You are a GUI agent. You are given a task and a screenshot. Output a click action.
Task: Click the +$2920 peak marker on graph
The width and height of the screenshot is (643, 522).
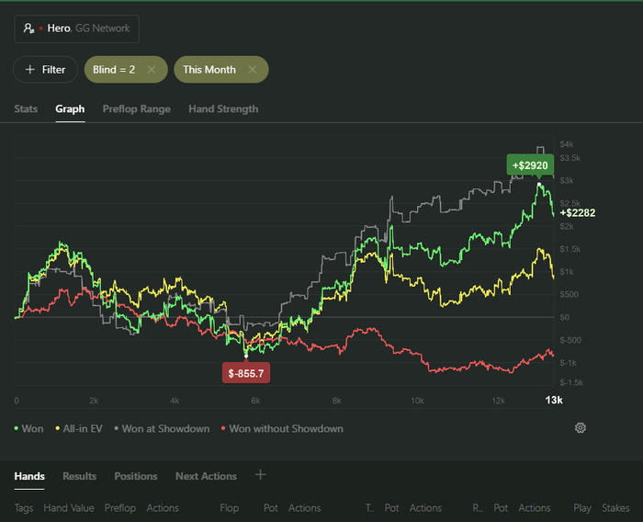point(532,165)
